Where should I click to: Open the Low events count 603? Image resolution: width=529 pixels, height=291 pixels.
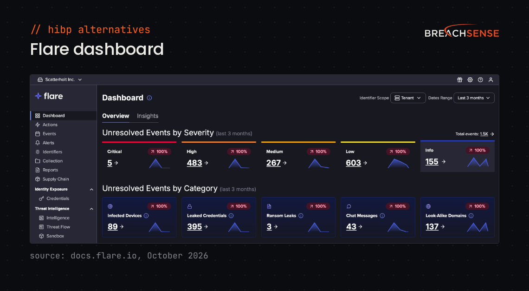pyautogui.click(x=353, y=163)
